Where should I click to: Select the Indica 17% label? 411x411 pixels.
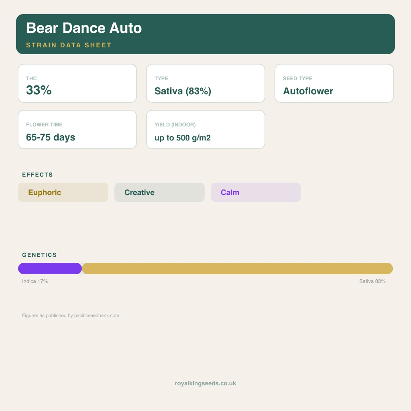pos(35,281)
